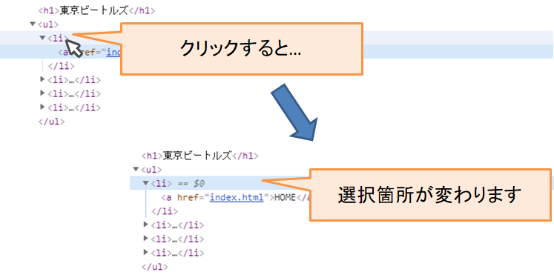Expand first collapsed li in bottom tree
The image size is (554, 275).
click(146, 225)
